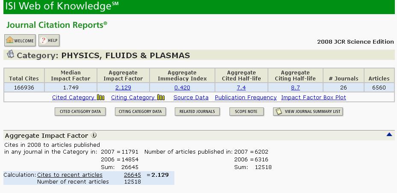Follow the Cited Category link

pyautogui.click(x=73, y=98)
